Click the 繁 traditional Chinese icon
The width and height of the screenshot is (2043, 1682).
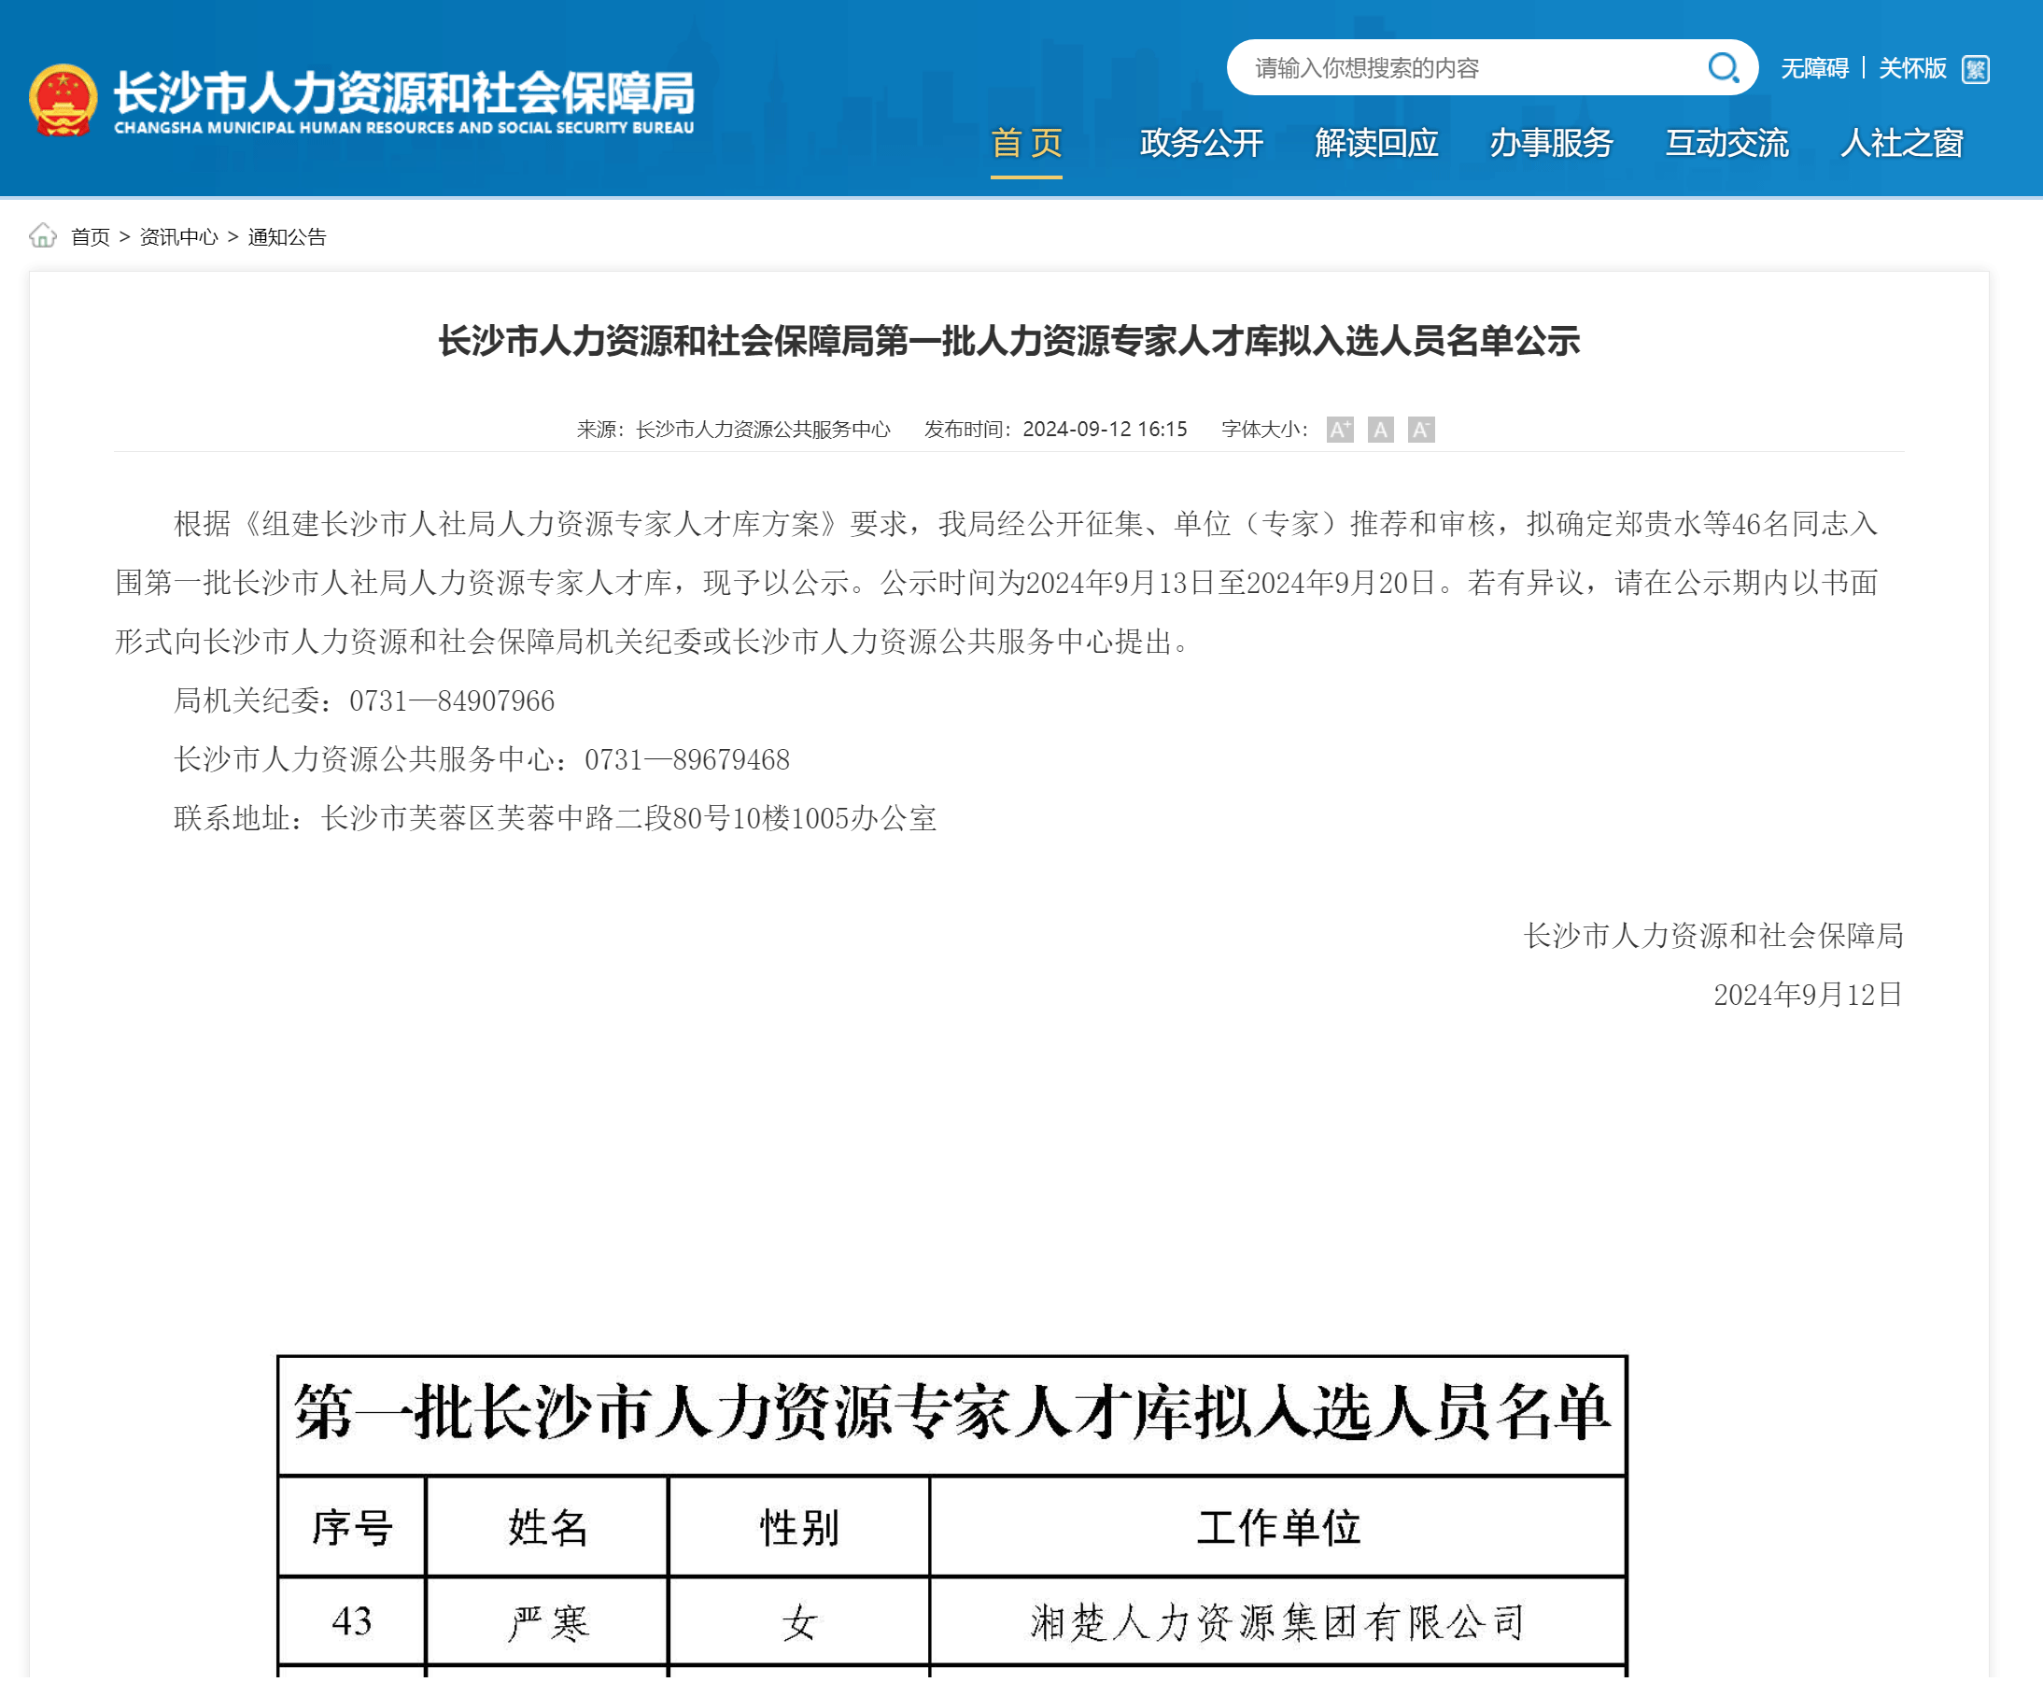pyautogui.click(x=1977, y=69)
